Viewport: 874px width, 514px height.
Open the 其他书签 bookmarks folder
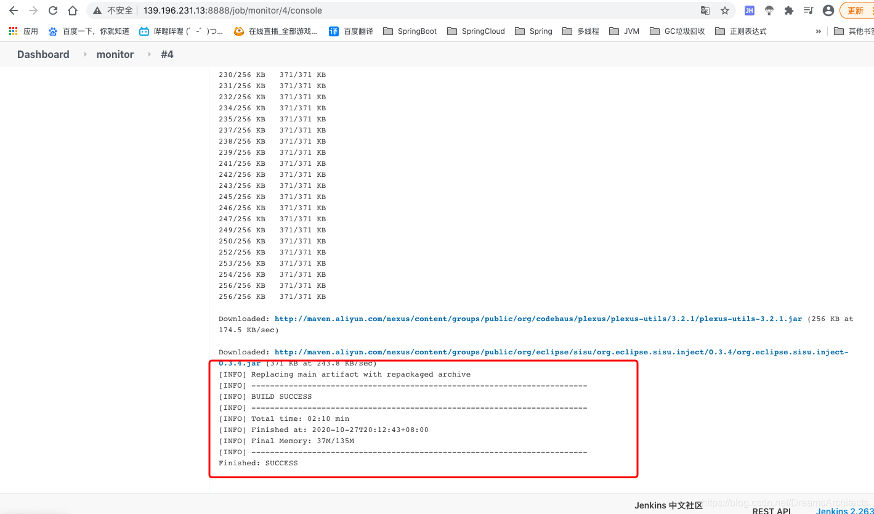(854, 31)
